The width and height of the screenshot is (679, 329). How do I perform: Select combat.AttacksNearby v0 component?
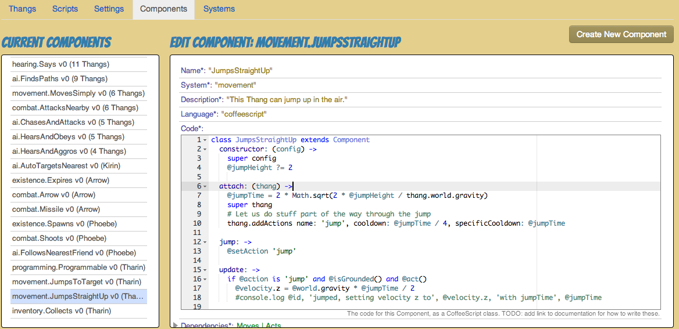tap(79, 108)
